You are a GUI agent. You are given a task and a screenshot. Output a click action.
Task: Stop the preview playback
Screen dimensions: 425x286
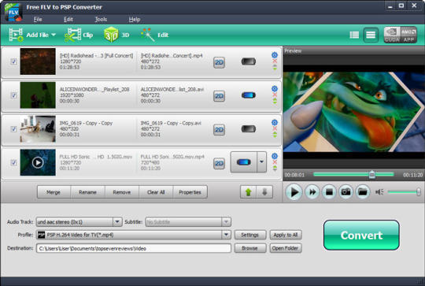click(329, 191)
